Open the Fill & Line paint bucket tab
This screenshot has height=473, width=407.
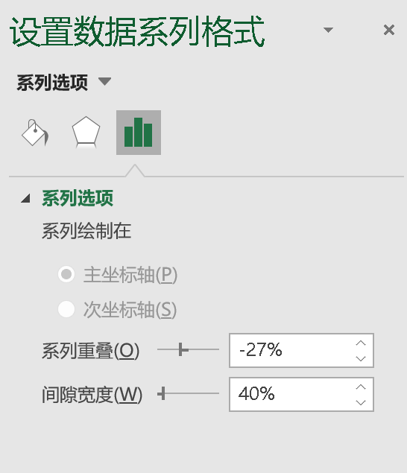tap(35, 133)
